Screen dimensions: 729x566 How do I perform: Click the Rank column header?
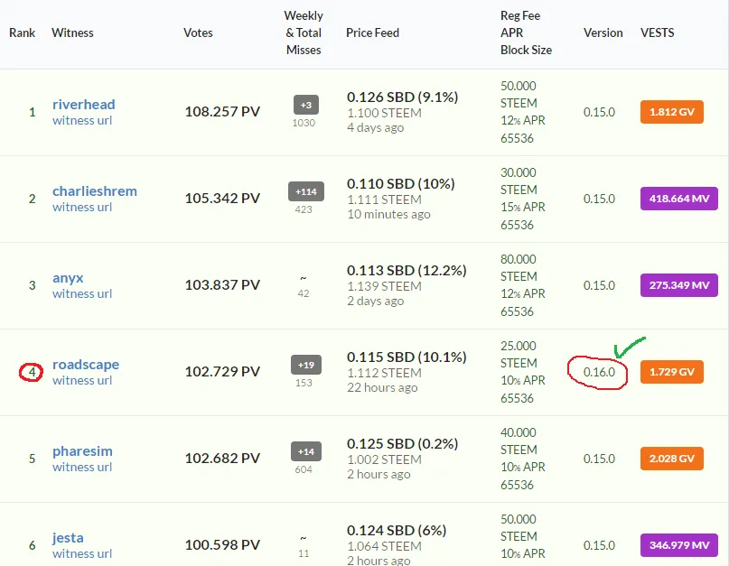[x=22, y=33]
